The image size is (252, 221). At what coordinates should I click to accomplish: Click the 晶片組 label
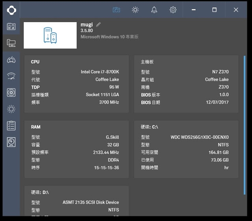point(147,80)
